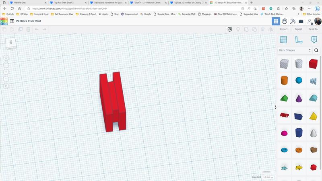This screenshot has width=322, height=181.
Task: Pick the magenta Half Sphere shape
Action: [x=284, y=134]
